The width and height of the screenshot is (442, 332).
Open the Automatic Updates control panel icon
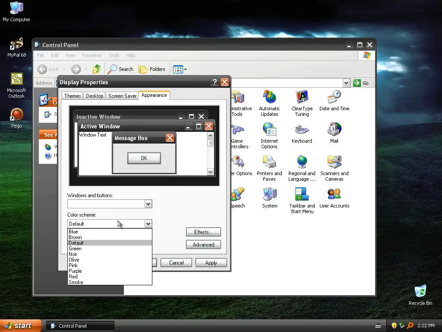(269, 103)
